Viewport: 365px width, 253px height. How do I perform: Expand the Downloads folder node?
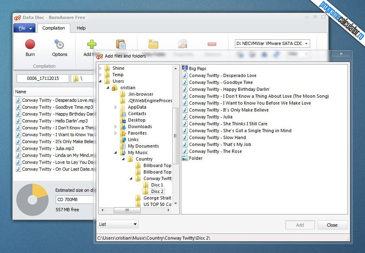pos(116,127)
